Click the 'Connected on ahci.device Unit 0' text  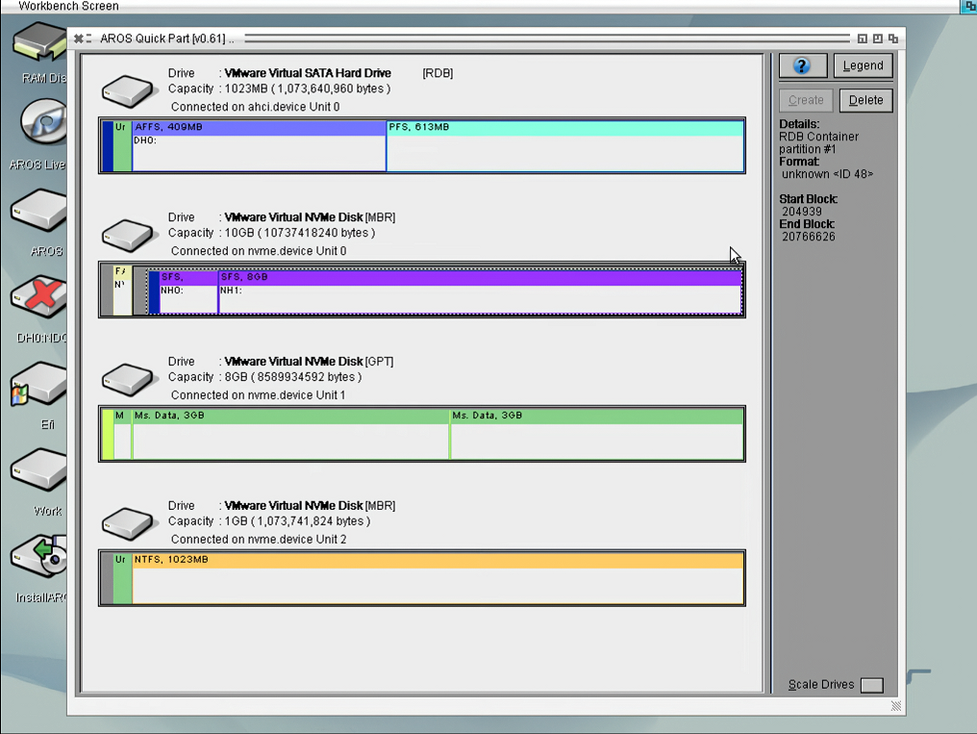(256, 107)
